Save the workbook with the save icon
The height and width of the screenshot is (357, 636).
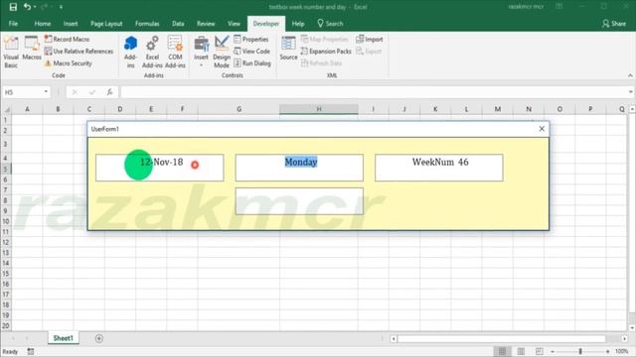13,7
